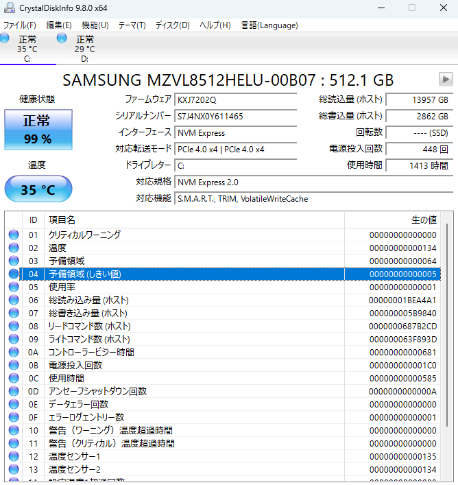Viewport: 458px width, 485px height.
Task: Switch to the D: drive tab at 29 °C
Action: point(85,48)
